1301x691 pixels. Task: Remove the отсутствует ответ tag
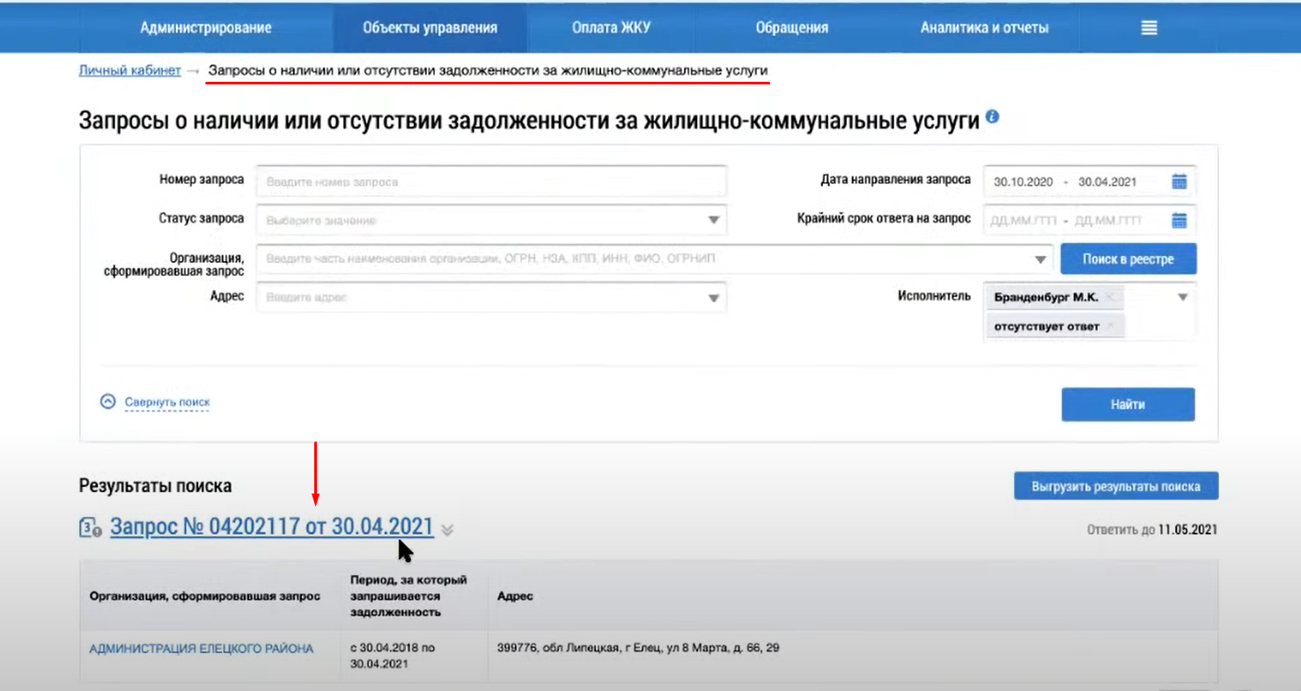pyautogui.click(x=1111, y=326)
